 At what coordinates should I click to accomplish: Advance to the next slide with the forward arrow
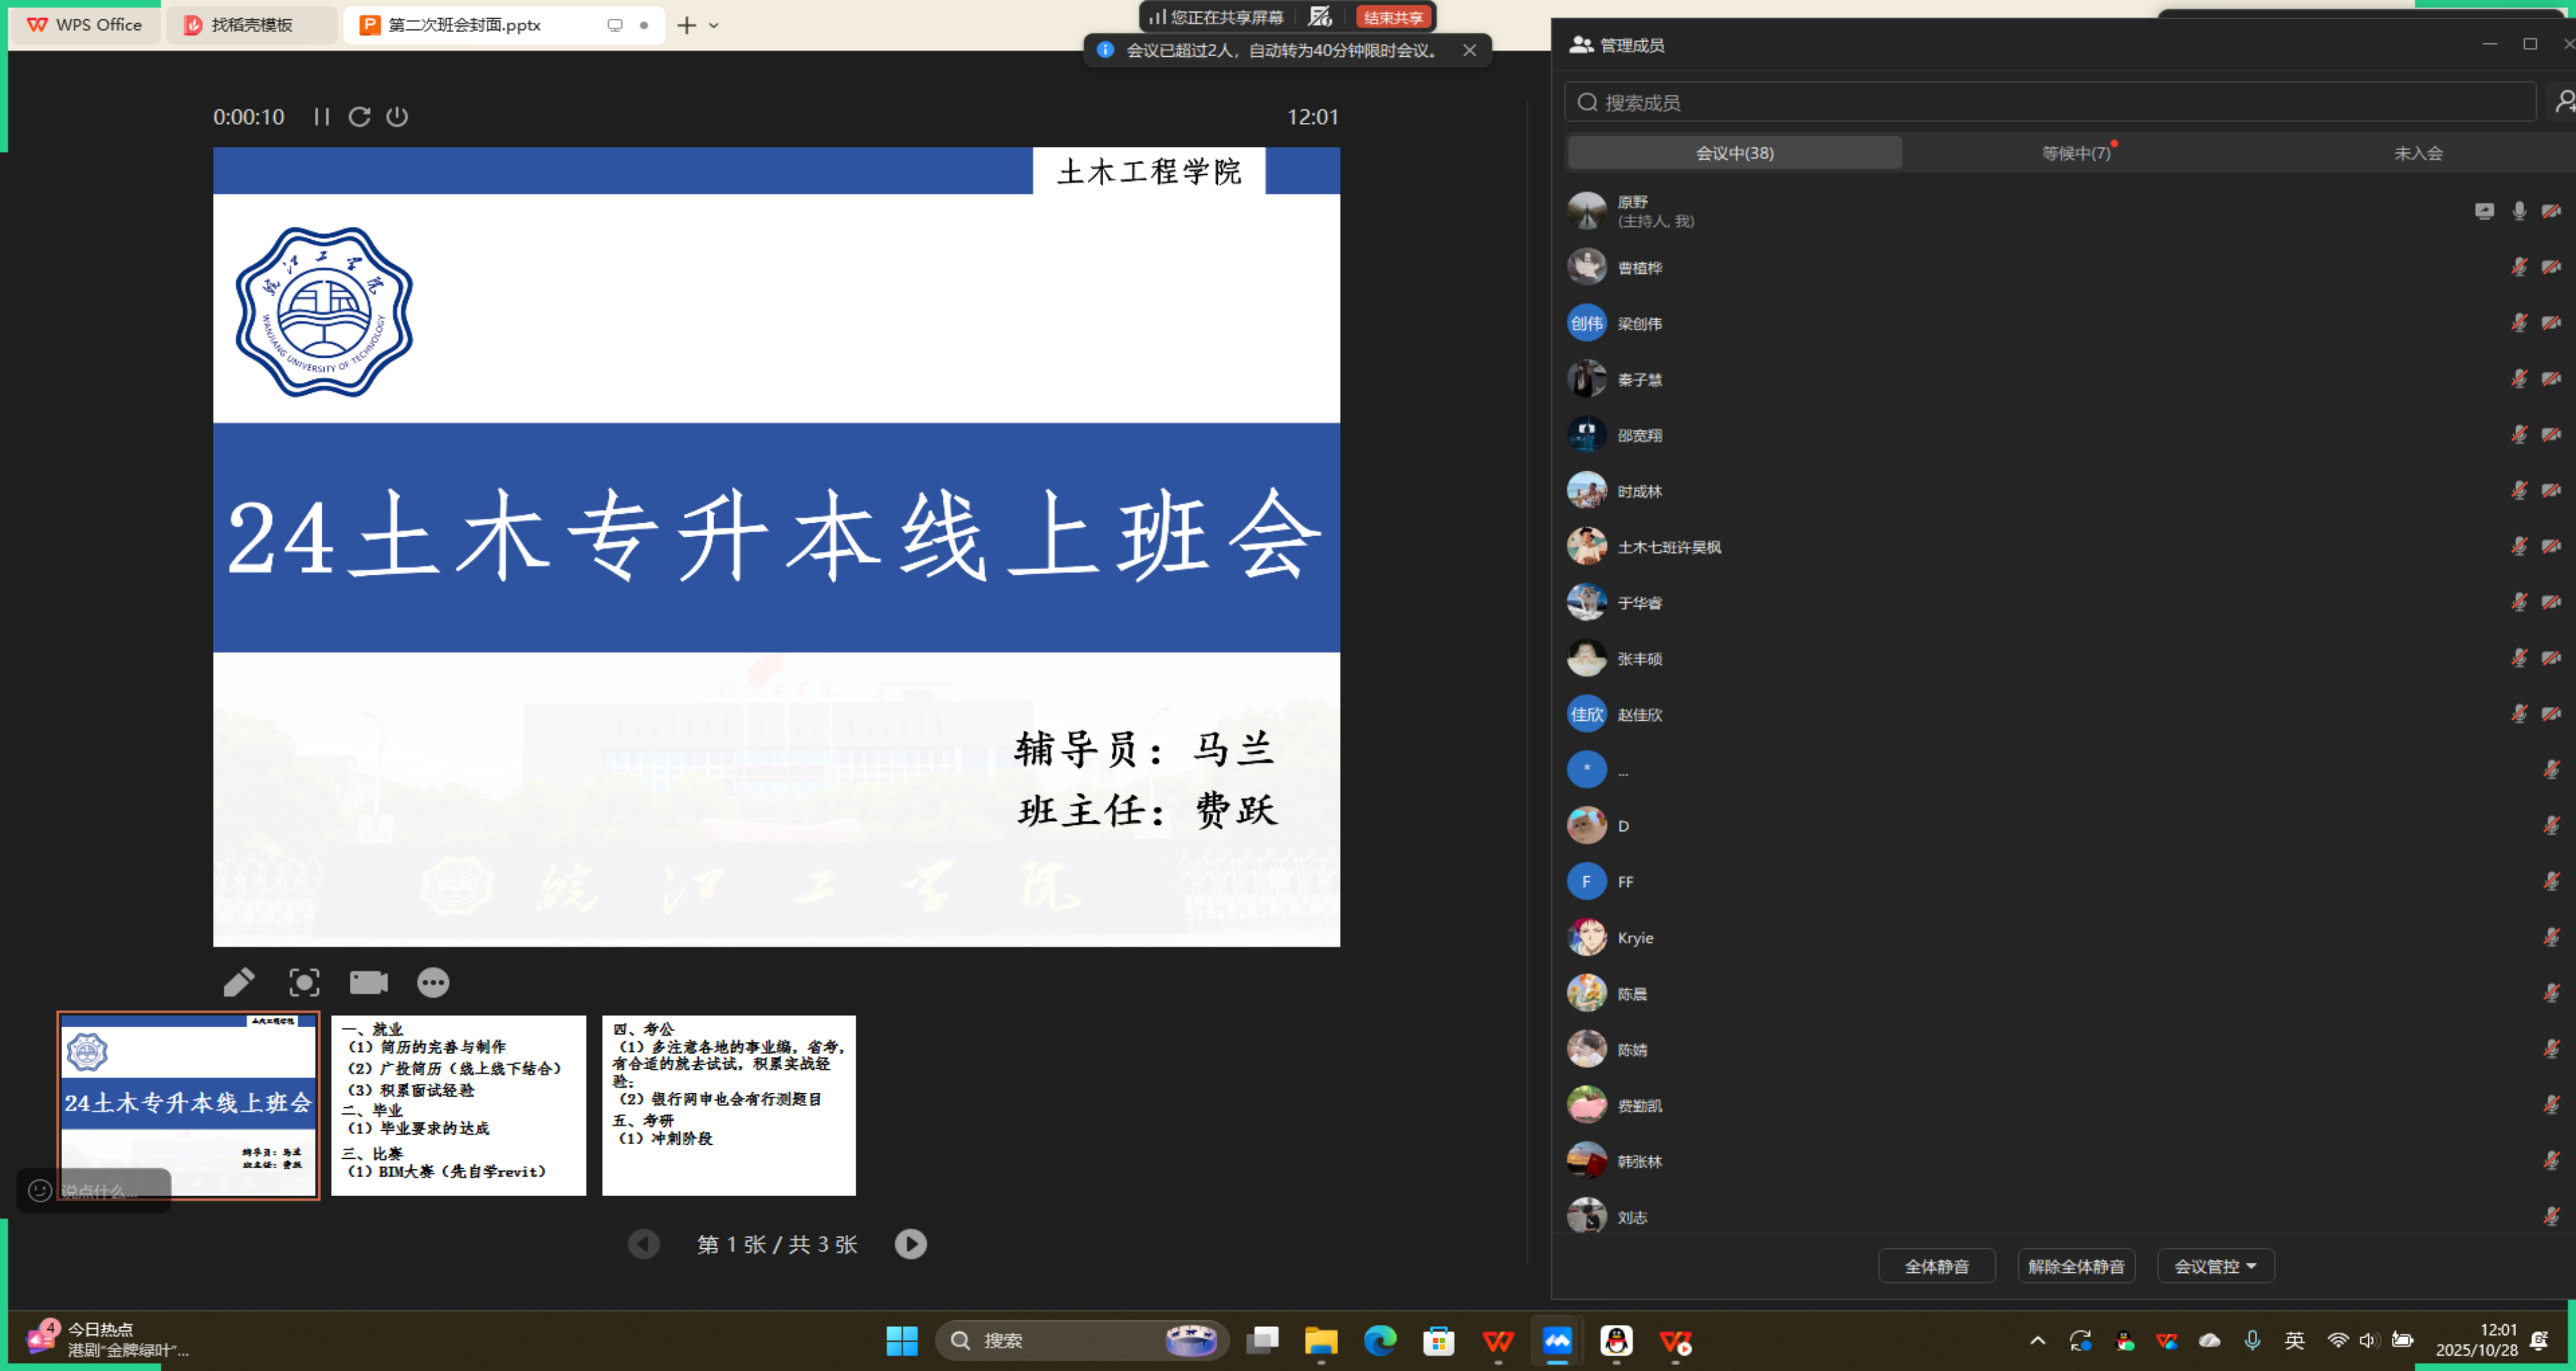(x=910, y=1244)
